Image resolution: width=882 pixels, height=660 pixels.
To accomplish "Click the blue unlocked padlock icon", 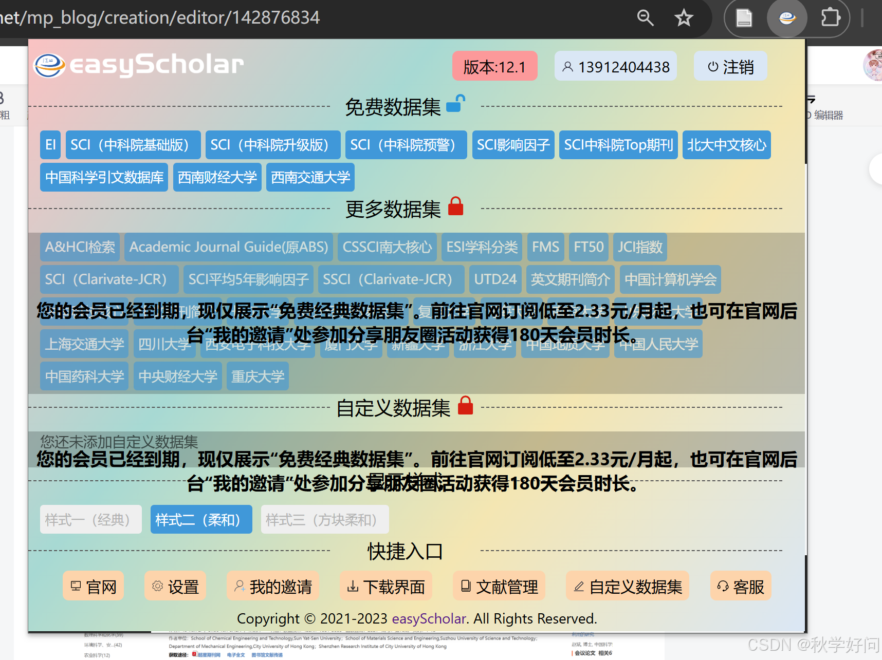I will coord(456,103).
